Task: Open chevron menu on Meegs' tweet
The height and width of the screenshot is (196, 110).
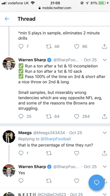Action: [105, 132]
